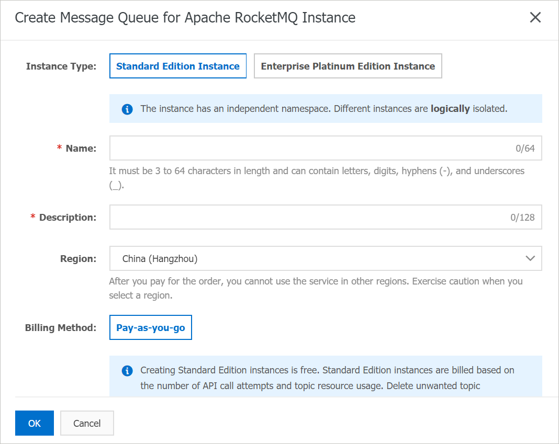Click the 0/64 character counter in Name
This screenshot has height=444, width=559.
[x=525, y=148]
